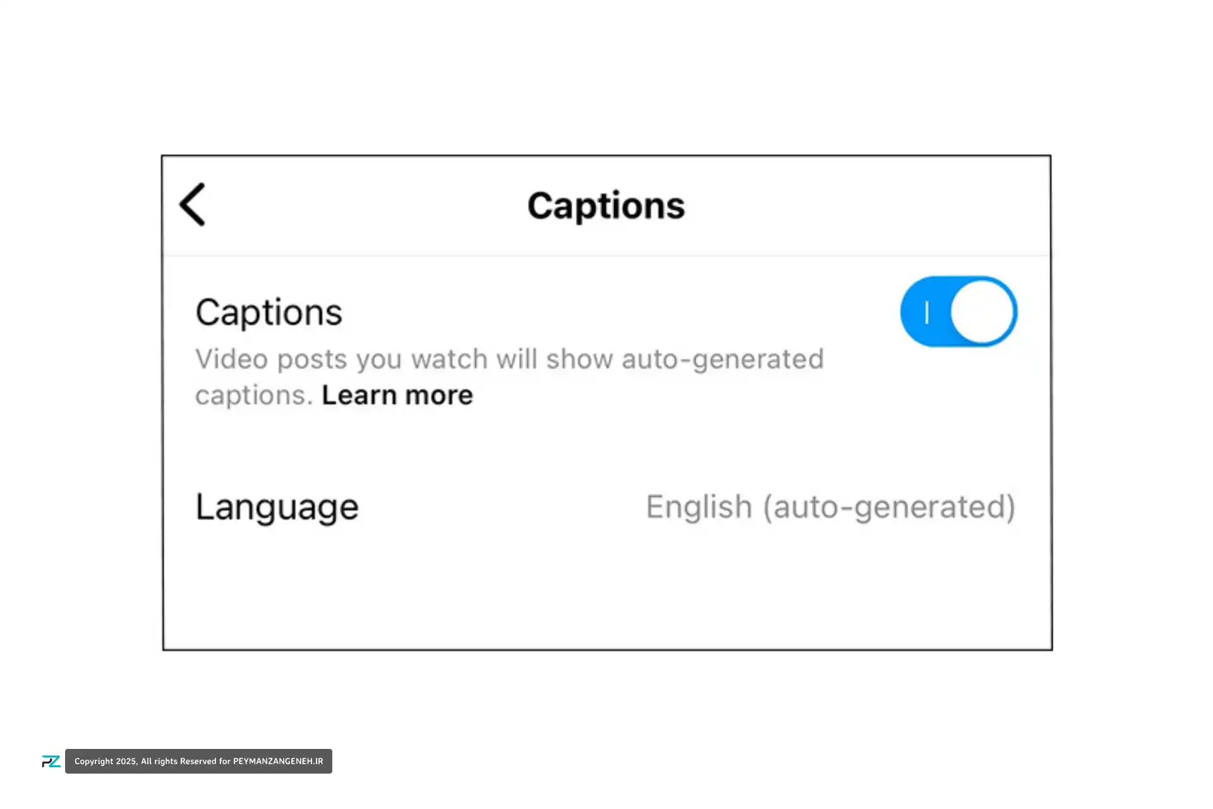Click the "Language" label text

(277, 507)
